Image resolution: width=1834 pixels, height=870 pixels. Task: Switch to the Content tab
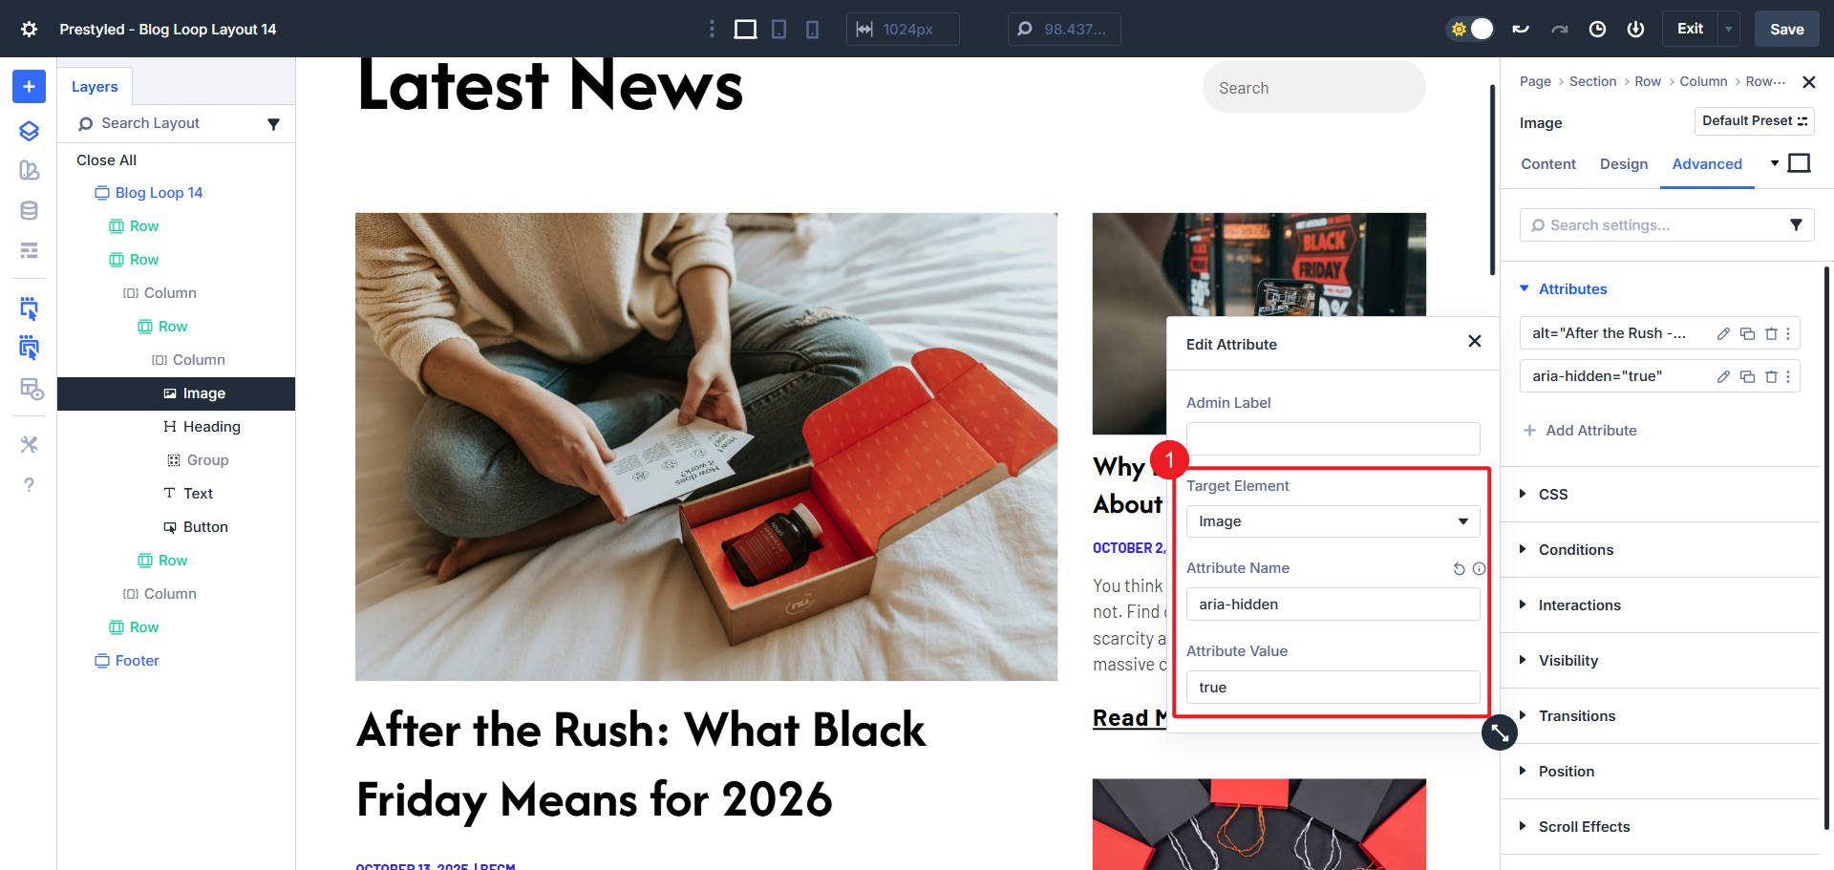click(x=1548, y=164)
